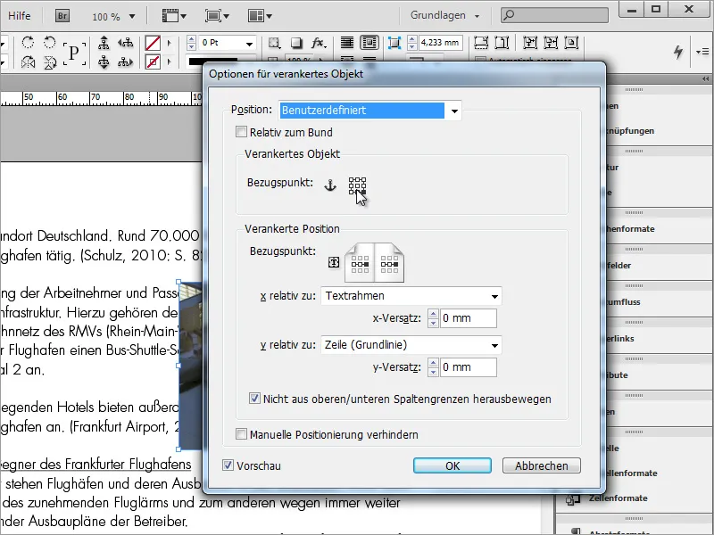Rotate the object 90° clockwise
Screen dimensions: 714x535
click(x=29, y=43)
